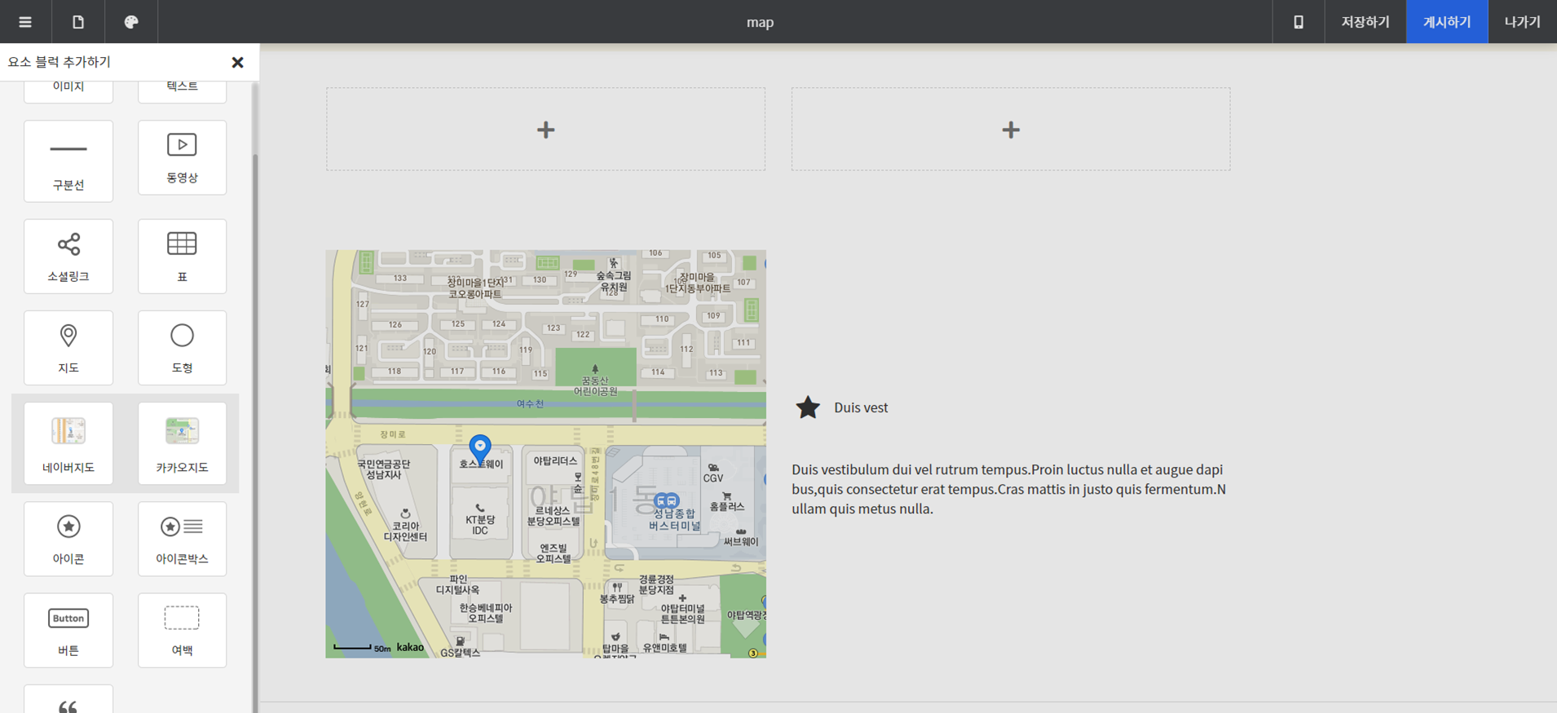Add a 표 table block
This screenshot has width=1557, height=713.
[182, 257]
